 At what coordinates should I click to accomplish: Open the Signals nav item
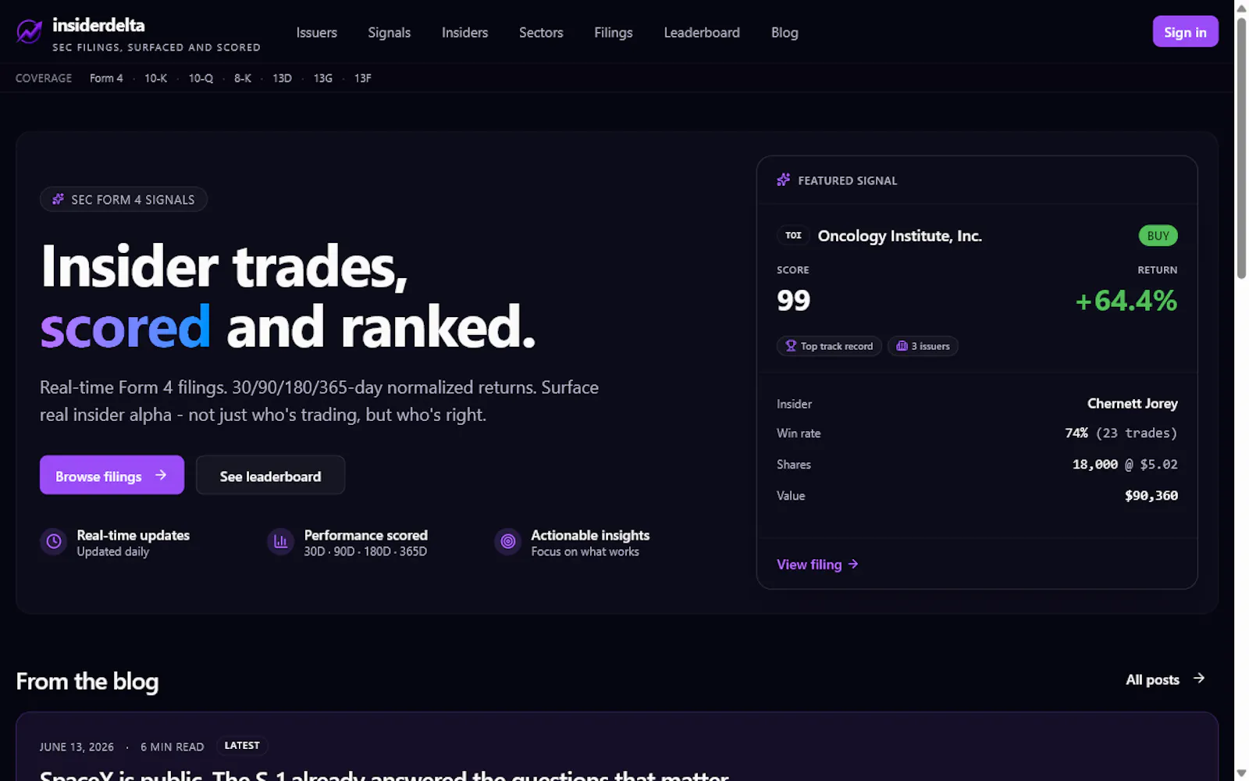click(390, 33)
